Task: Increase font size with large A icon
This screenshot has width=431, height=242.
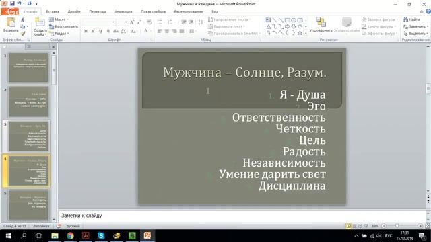Action: click(x=132, y=22)
